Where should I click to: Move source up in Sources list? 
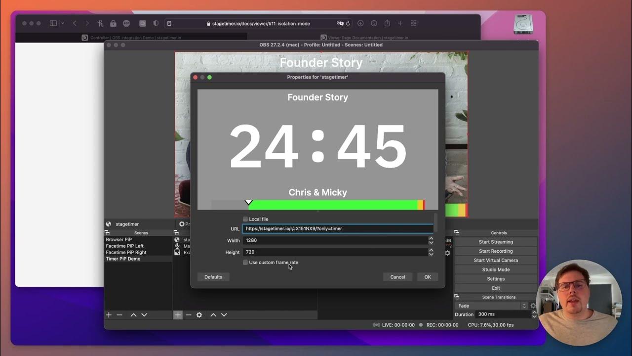(213, 315)
